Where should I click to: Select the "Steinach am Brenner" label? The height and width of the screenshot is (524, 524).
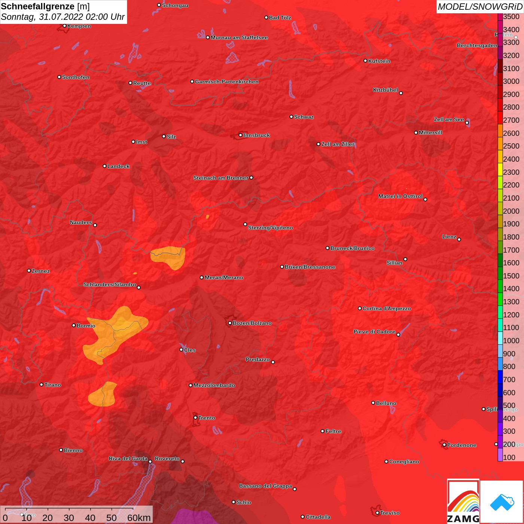221,178
